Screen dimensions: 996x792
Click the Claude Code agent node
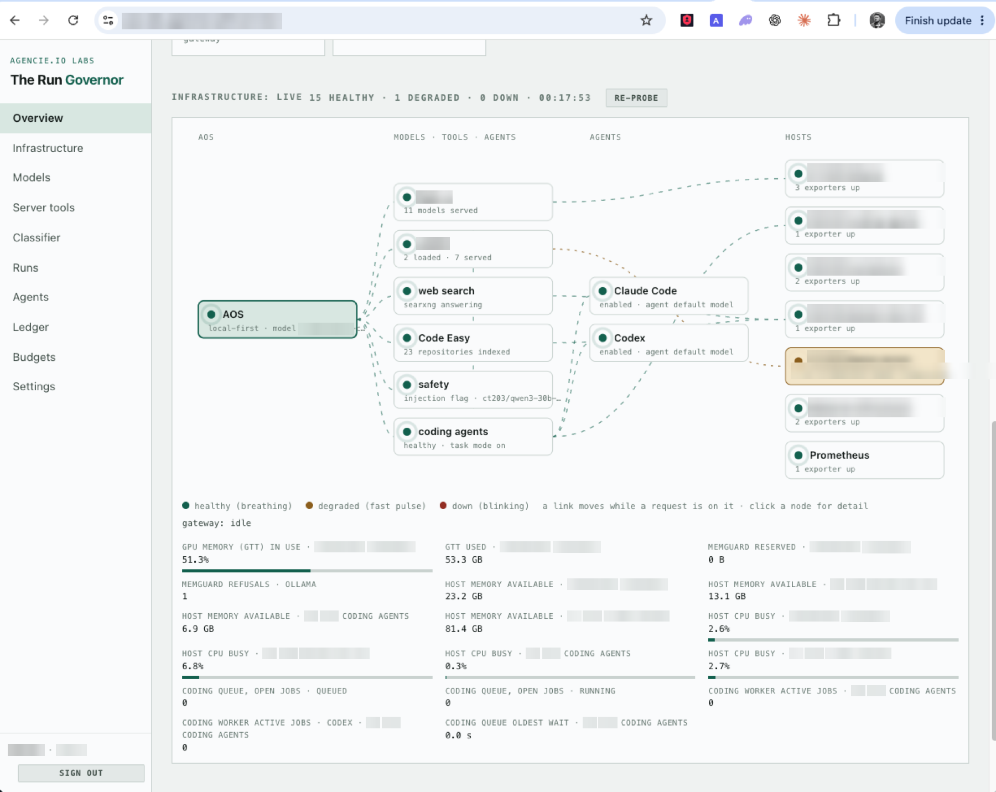669,296
